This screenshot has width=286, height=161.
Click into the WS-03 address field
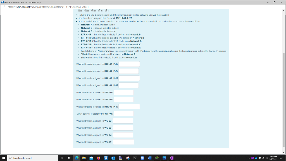[123, 128]
